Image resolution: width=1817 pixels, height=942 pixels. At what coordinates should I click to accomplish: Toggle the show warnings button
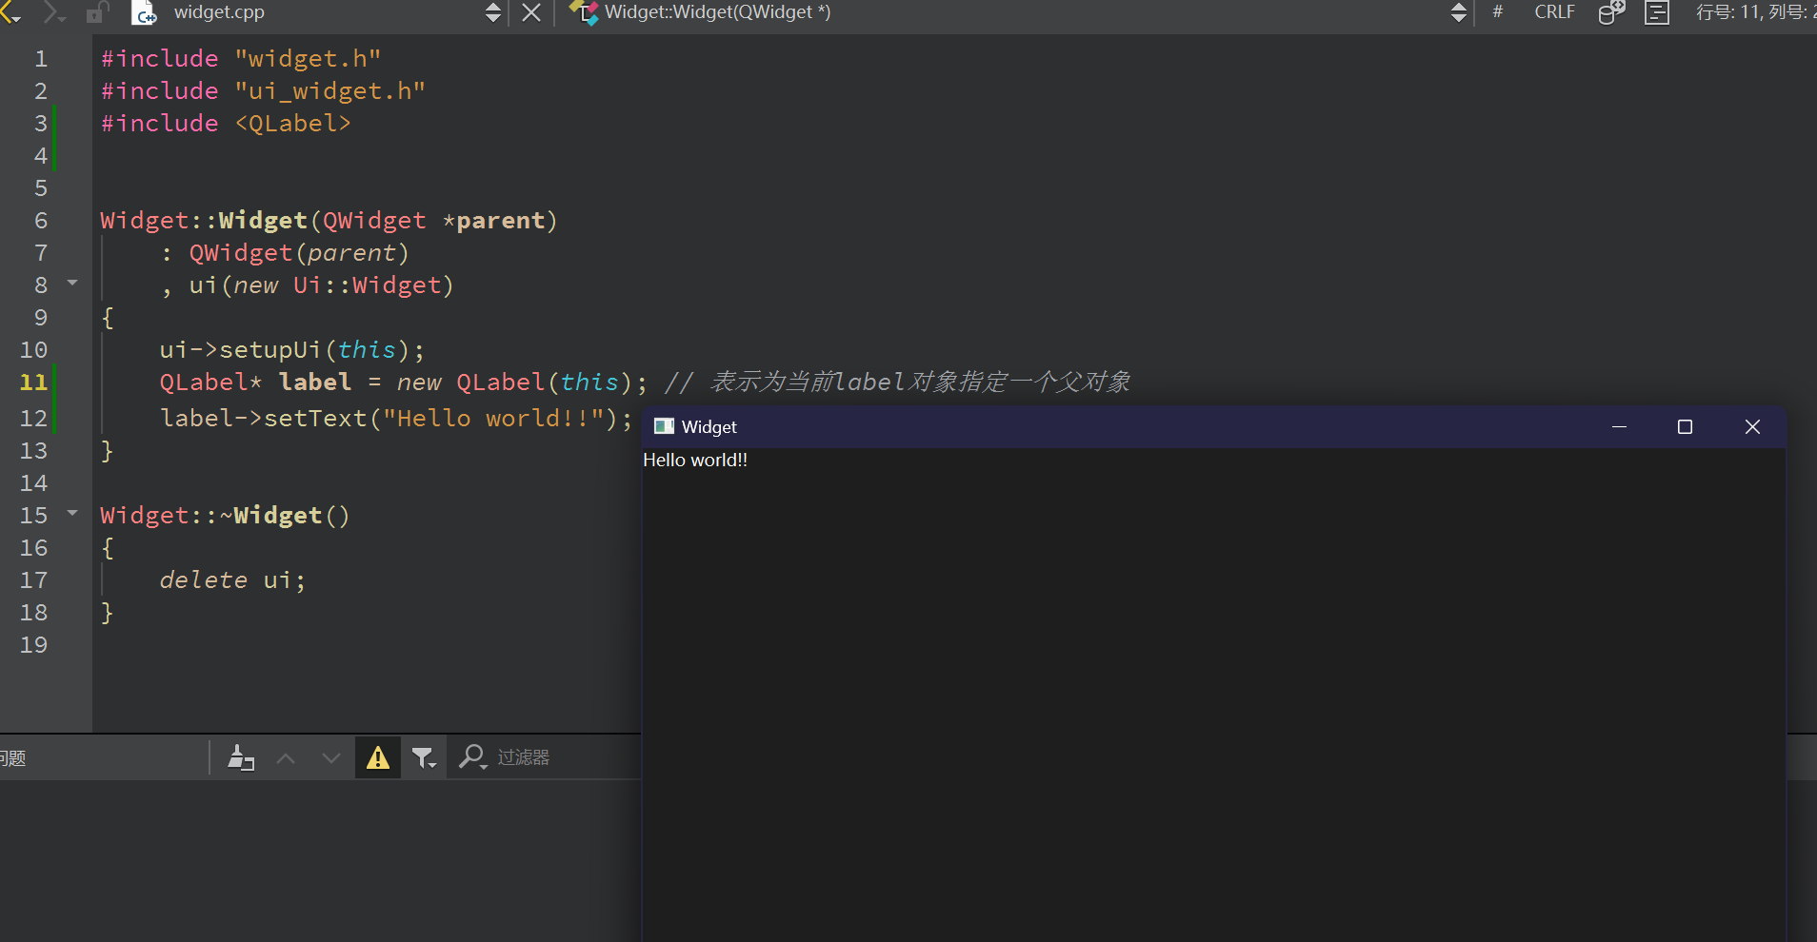[x=378, y=757]
